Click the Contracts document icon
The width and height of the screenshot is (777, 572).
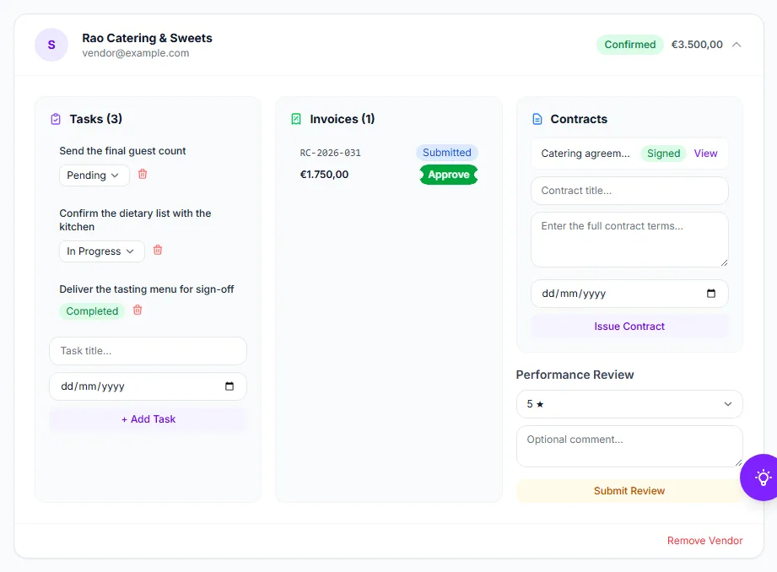pos(537,119)
